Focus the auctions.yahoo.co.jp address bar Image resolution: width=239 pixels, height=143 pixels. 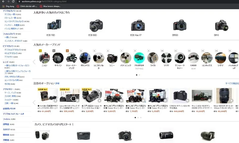tap(44, 1)
